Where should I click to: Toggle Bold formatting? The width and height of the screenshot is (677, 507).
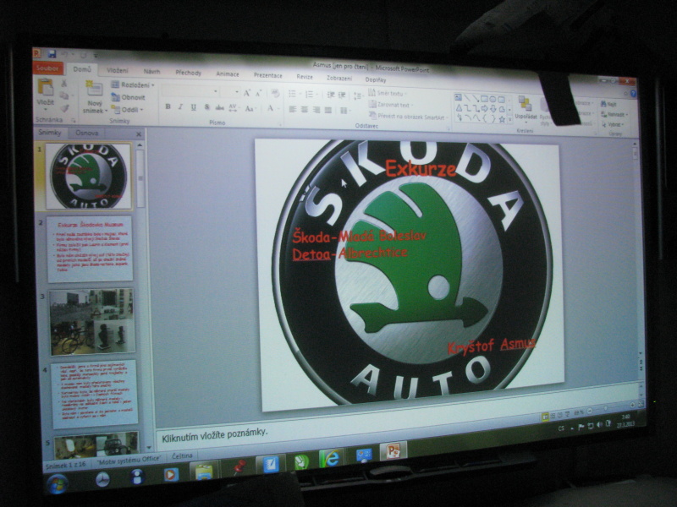point(168,106)
